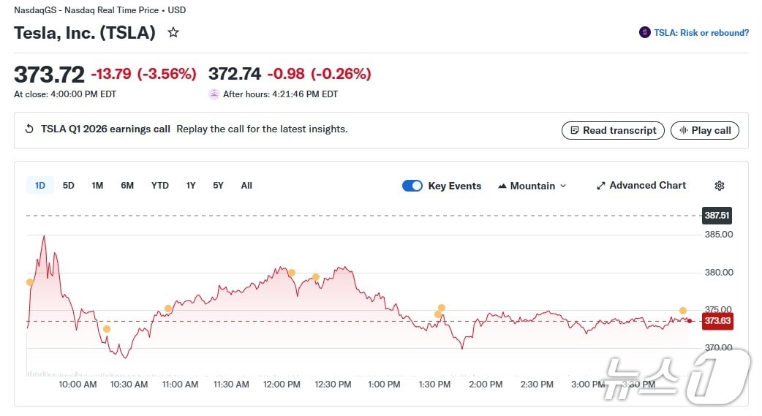The height and width of the screenshot is (416, 762).
Task: Show the 5Y price history
Action: point(218,186)
